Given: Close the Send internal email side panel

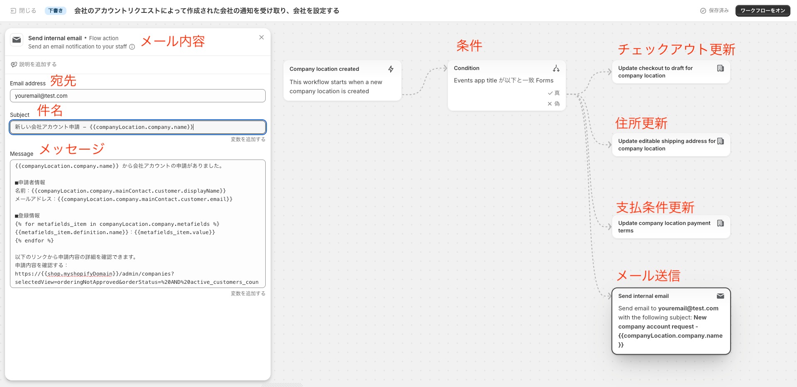Looking at the screenshot, I should tap(262, 37).
